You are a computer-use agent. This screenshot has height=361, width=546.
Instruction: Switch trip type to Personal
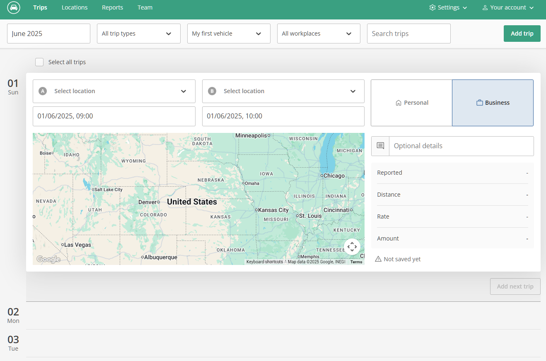click(x=411, y=103)
